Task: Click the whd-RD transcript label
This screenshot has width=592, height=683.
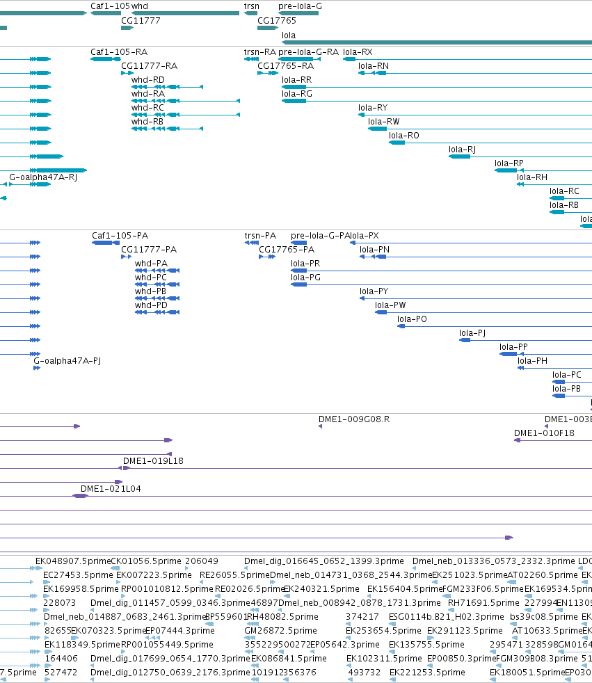Action: 148,80
